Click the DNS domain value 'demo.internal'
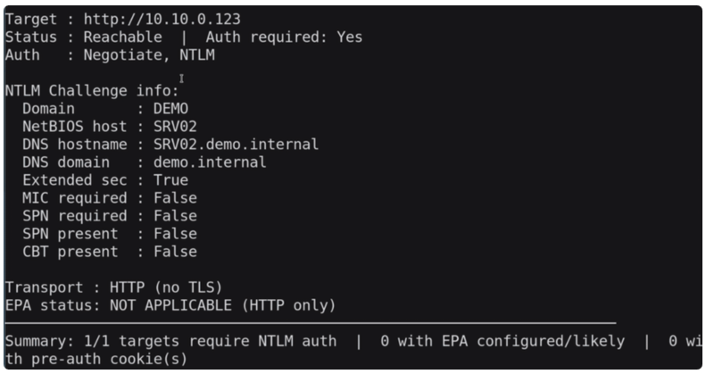This screenshot has height=374, width=706. 210,162
